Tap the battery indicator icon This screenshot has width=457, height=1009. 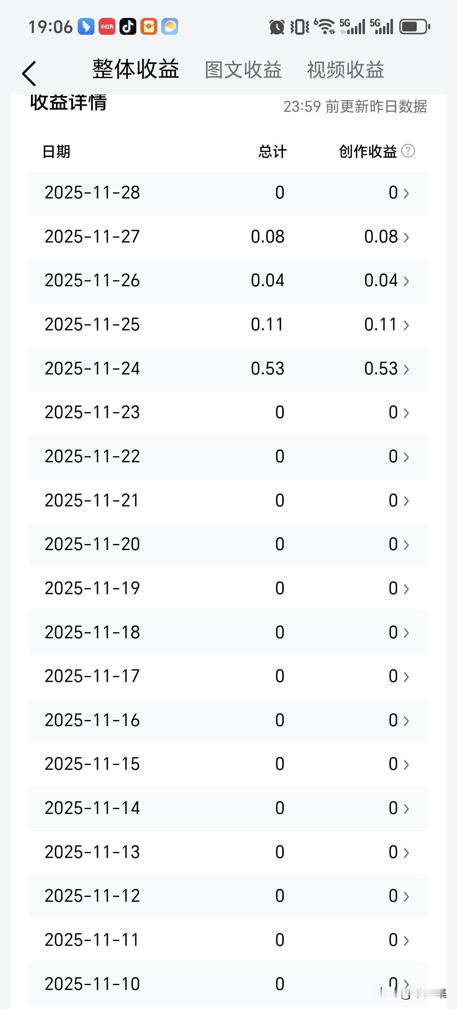(415, 27)
